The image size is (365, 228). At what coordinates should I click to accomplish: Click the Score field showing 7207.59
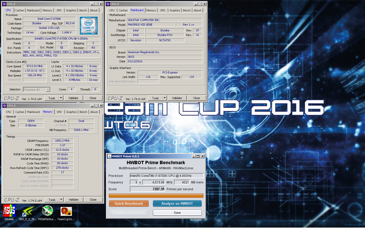tap(148, 189)
